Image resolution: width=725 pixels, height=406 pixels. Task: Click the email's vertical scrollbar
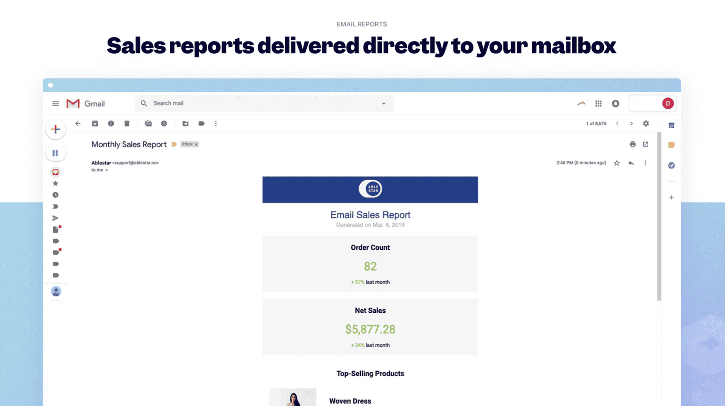tap(659, 216)
